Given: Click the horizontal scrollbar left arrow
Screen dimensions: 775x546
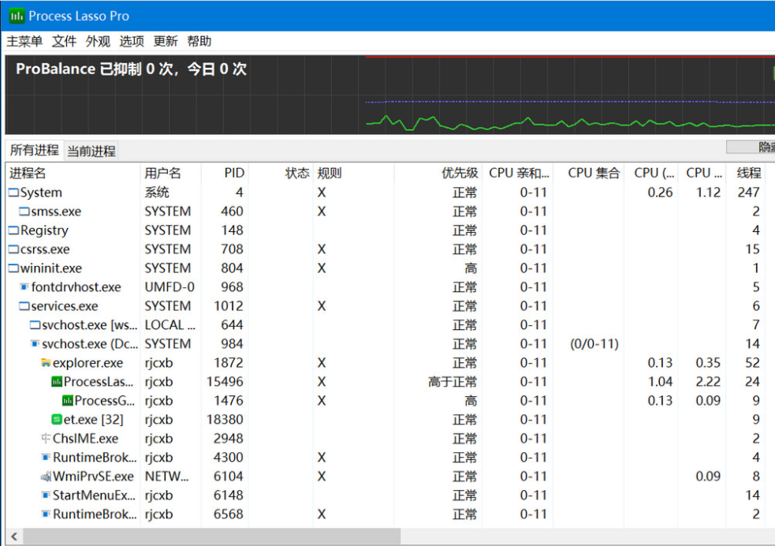Looking at the screenshot, I should point(14,536).
